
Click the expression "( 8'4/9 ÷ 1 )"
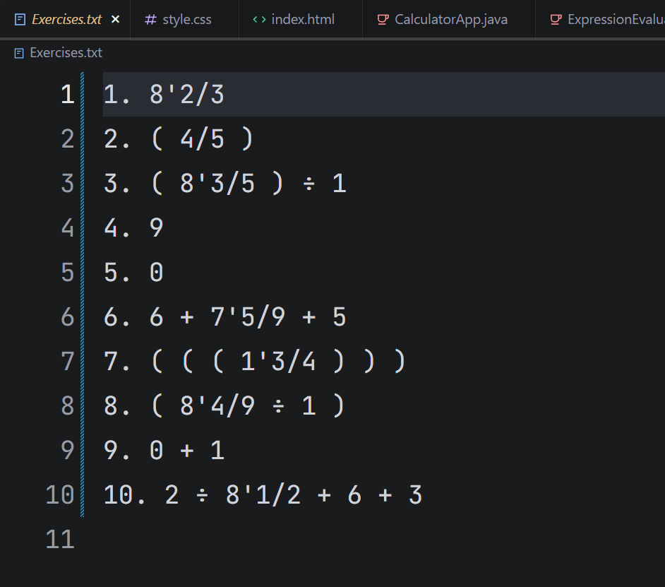click(248, 405)
